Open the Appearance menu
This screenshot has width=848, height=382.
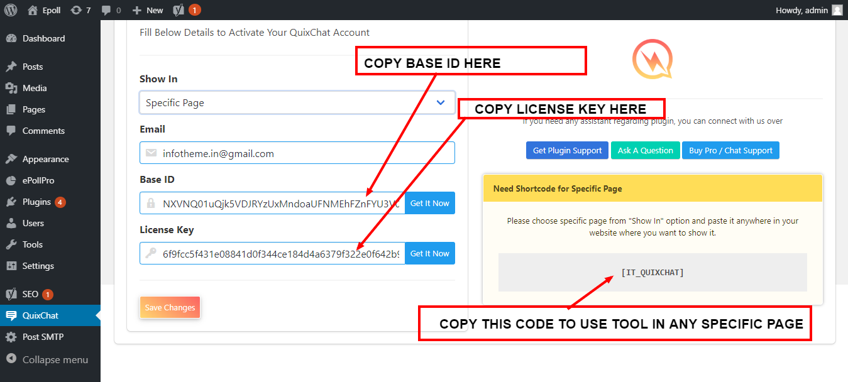coord(50,159)
